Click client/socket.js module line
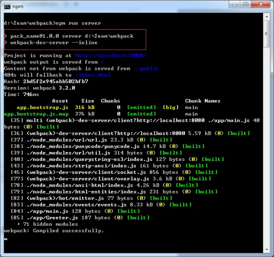The height and width of the screenshot is (257, 274). [x=114, y=172]
